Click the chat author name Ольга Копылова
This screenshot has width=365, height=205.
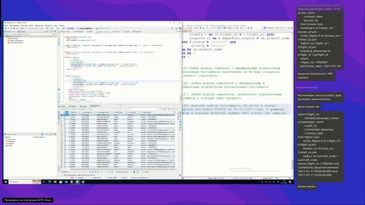307,87
